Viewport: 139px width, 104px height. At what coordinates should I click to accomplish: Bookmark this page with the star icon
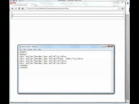click(x=119, y=8)
